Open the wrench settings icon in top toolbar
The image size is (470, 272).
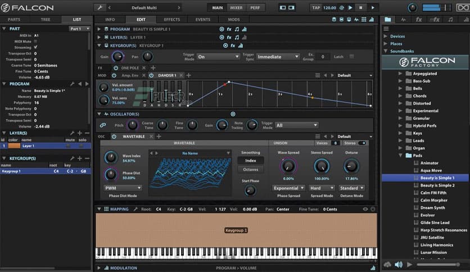pyautogui.click(x=100, y=7)
